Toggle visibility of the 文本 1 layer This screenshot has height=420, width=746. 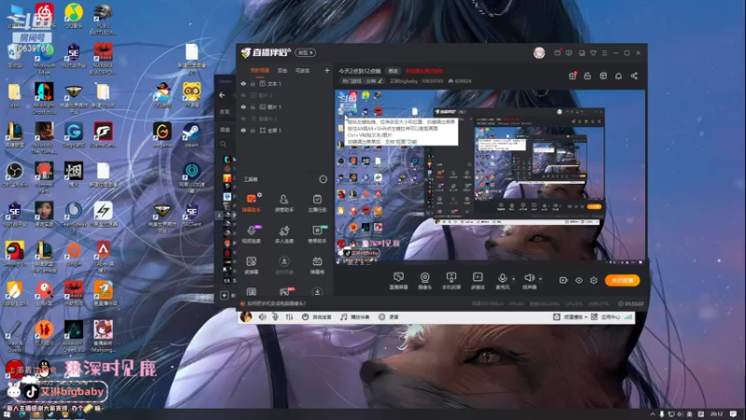pyautogui.click(x=243, y=84)
